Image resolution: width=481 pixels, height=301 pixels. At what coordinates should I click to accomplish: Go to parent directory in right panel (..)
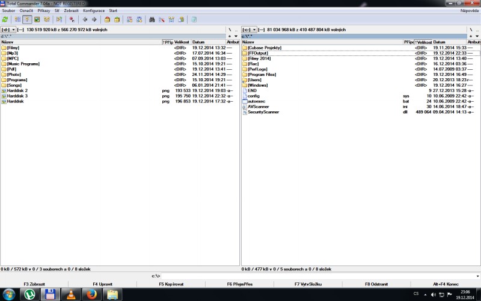477,29
